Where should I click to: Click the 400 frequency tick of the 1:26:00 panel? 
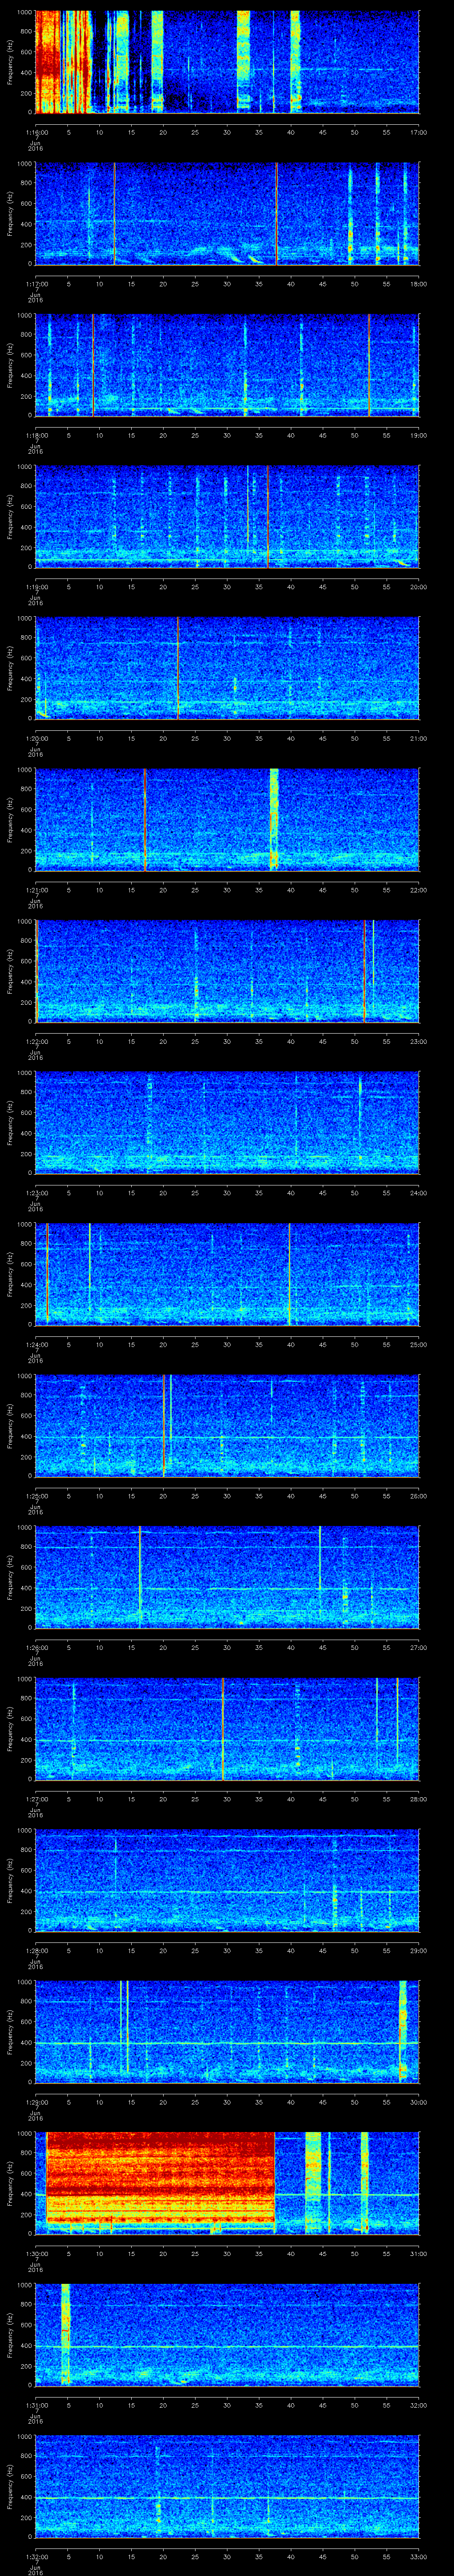tap(27, 1588)
